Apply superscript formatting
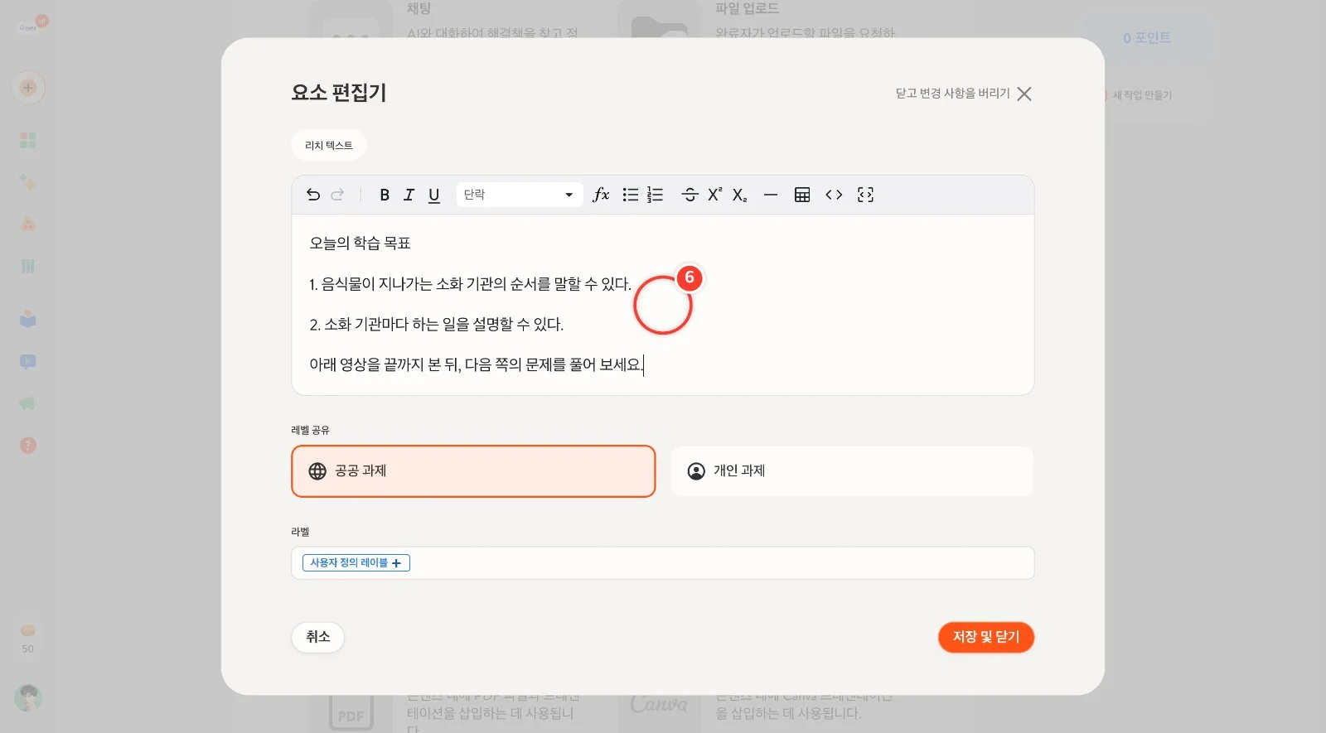 point(714,195)
